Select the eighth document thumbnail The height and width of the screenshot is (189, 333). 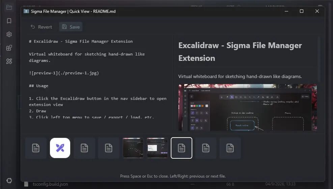coord(205,148)
